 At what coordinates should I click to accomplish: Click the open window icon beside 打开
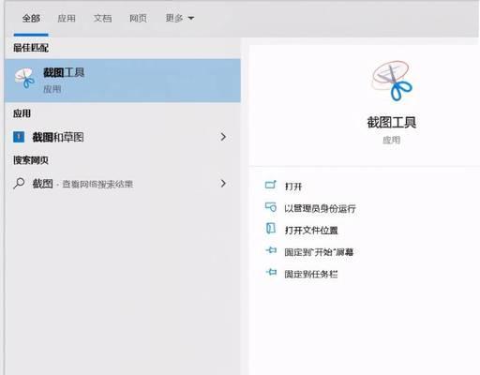[x=271, y=185]
